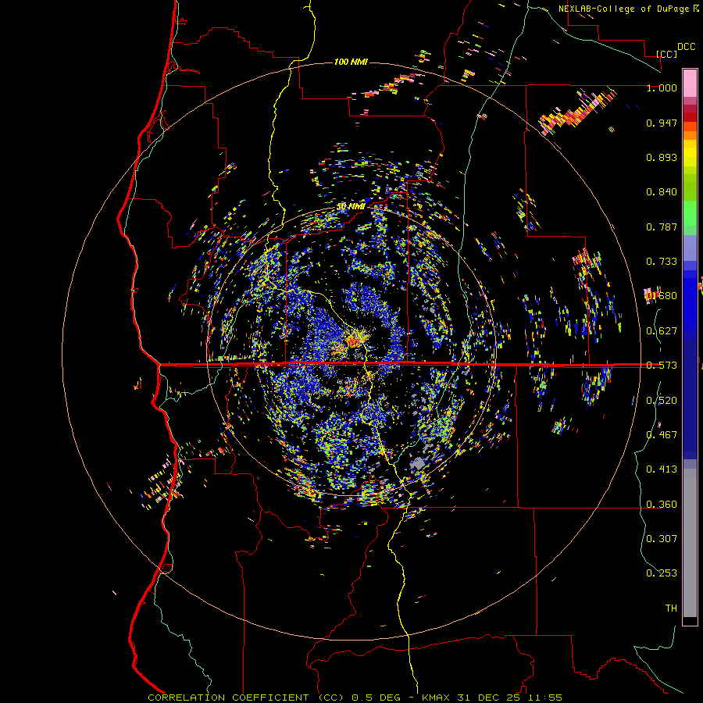The height and width of the screenshot is (703, 703).
Task: Click the TH threshold label
Action: (x=671, y=608)
